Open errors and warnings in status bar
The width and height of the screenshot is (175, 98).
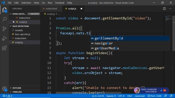coord(7,96)
